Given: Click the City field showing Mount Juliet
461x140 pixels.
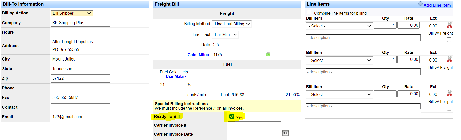Looking at the screenshot, I should 80,59.
